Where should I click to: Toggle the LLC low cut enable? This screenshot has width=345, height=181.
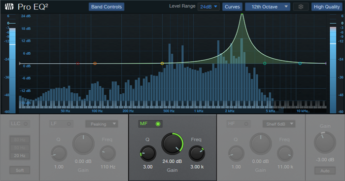26,124
